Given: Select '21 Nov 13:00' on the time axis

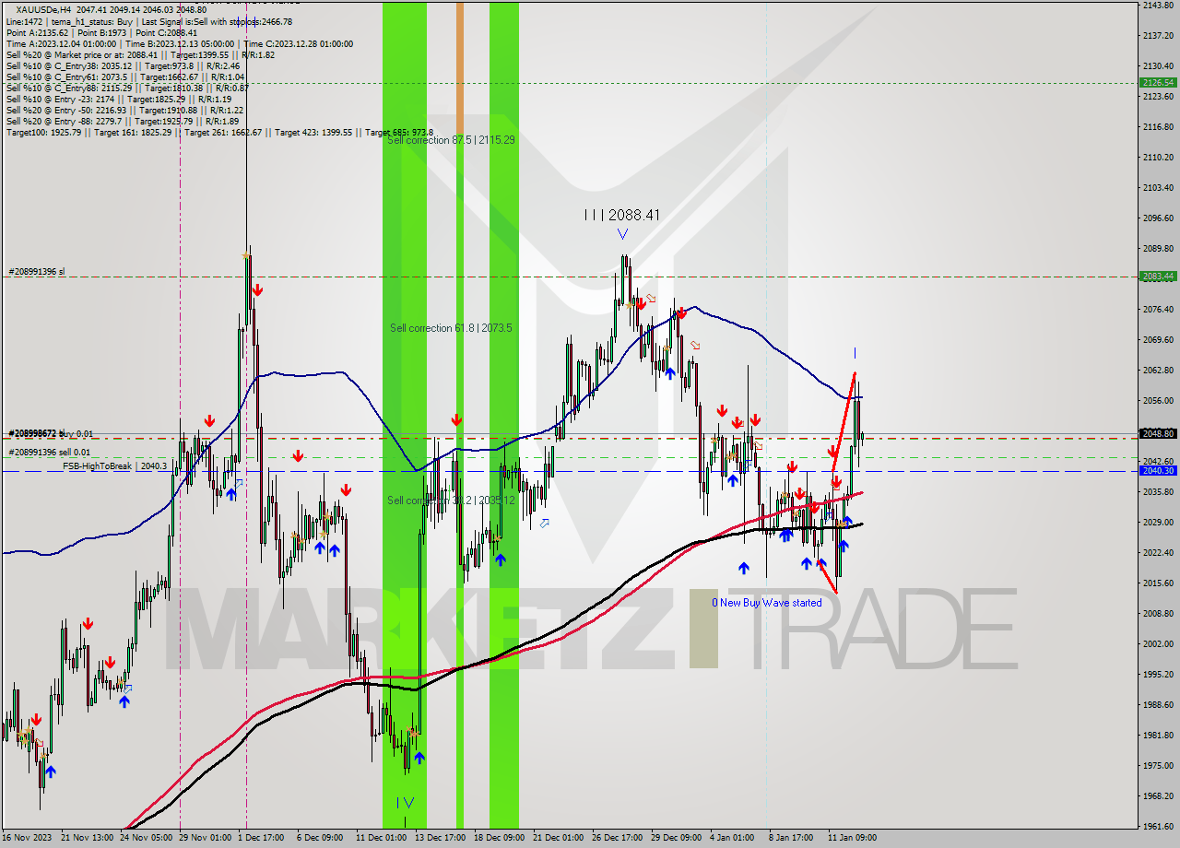Looking at the screenshot, I should [x=88, y=838].
